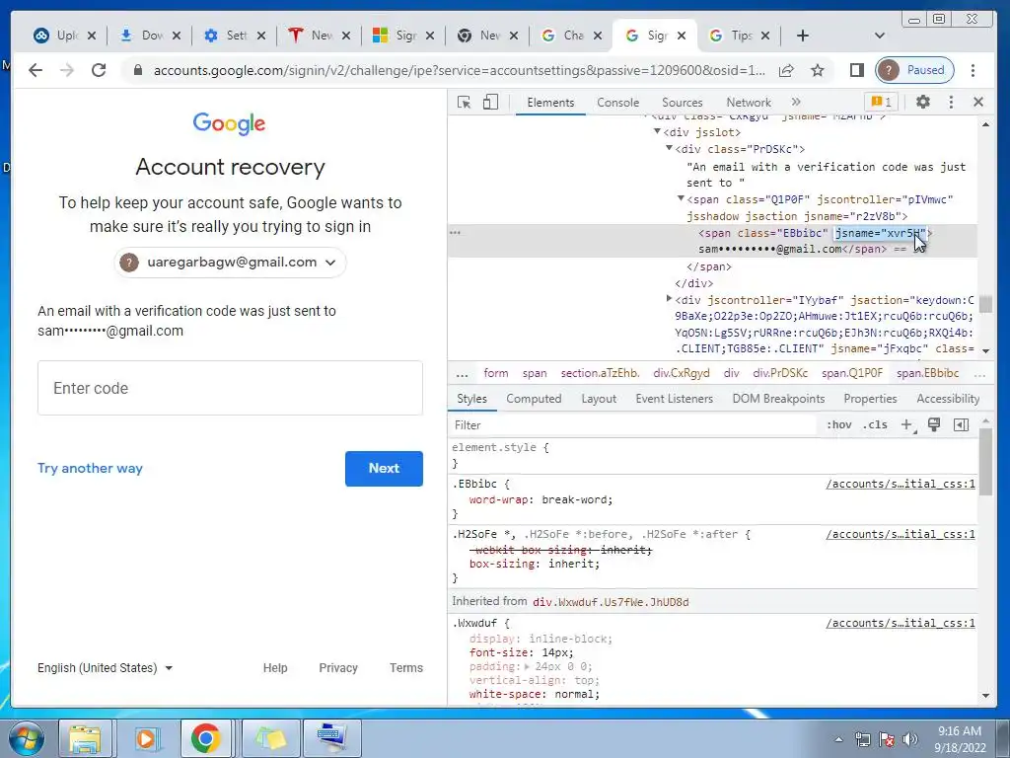Open the Terms link
The height and width of the screenshot is (758, 1010).
tap(405, 668)
